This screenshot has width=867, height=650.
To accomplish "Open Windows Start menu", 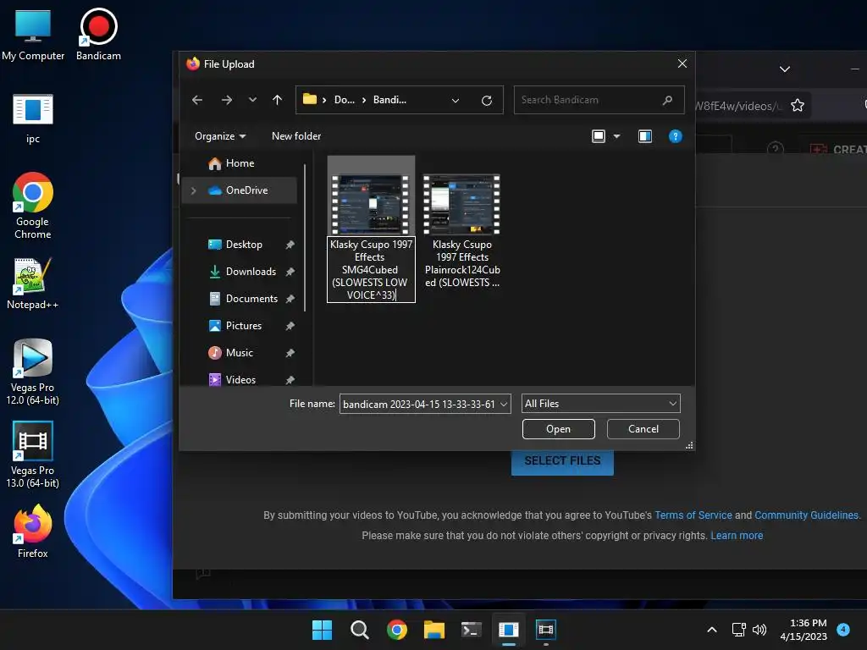I will tap(322, 630).
